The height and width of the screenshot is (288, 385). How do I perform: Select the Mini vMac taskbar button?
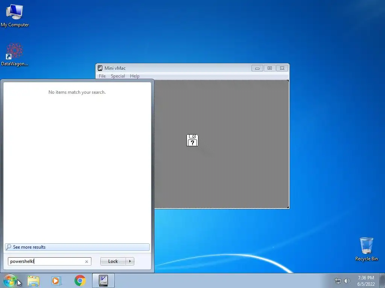coord(103,280)
